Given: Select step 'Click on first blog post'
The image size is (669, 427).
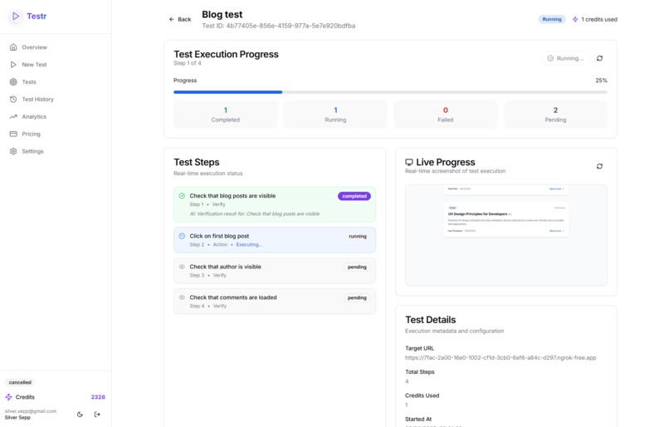Looking at the screenshot, I should (x=275, y=240).
